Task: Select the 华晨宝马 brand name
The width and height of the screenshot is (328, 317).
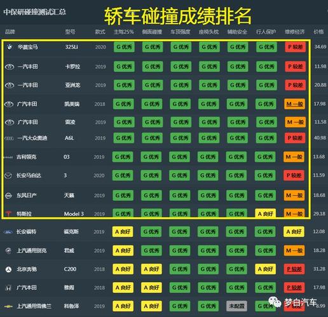Action: (x=27, y=47)
